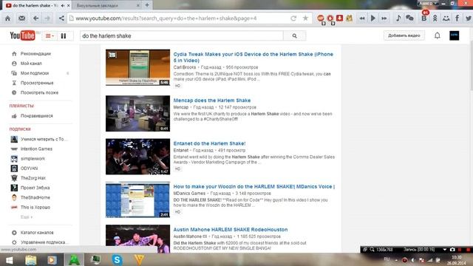
Task: Open the chat bubbles icon in toolbar
Action: (x=409, y=18)
